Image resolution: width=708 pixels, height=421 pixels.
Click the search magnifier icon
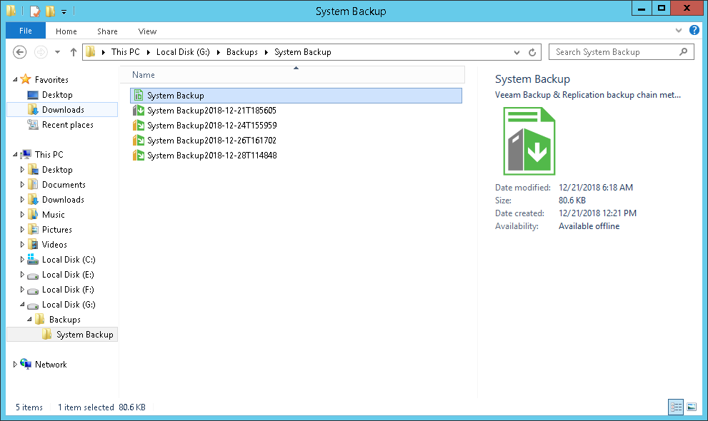[x=683, y=52]
